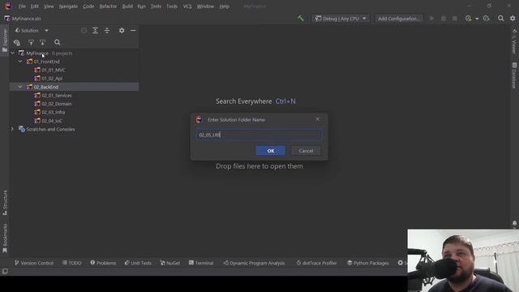Close the Enter Solution Folder Name dialog
519x292 pixels.
click(317, 119)
